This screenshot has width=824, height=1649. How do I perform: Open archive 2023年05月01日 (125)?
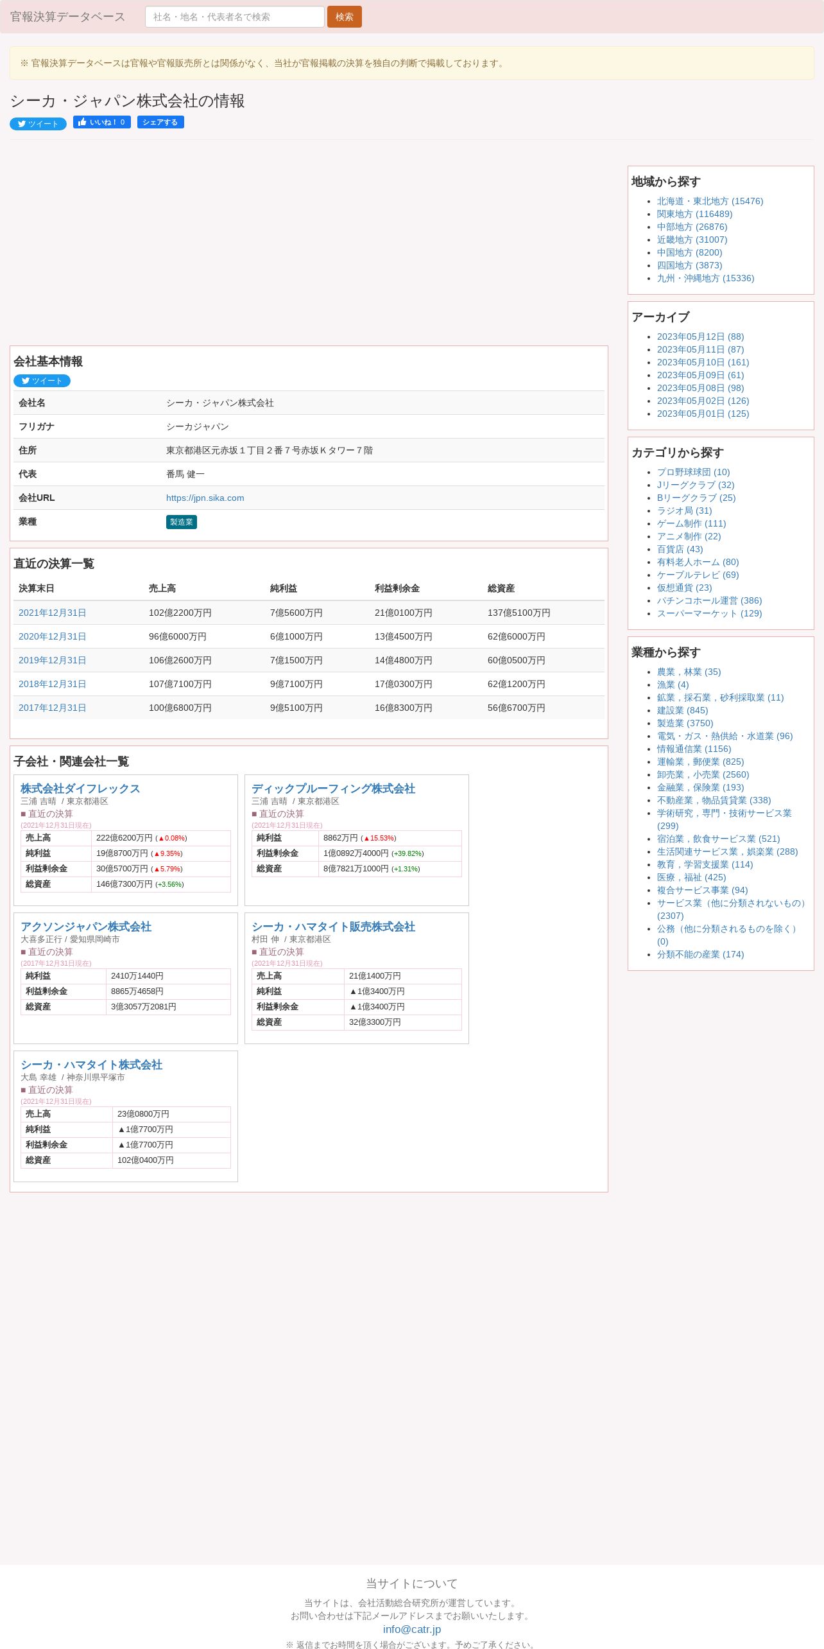[703, 414]
